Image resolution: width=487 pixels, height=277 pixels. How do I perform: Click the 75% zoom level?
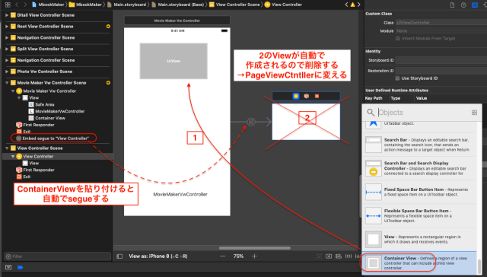[x=238, y=256]
